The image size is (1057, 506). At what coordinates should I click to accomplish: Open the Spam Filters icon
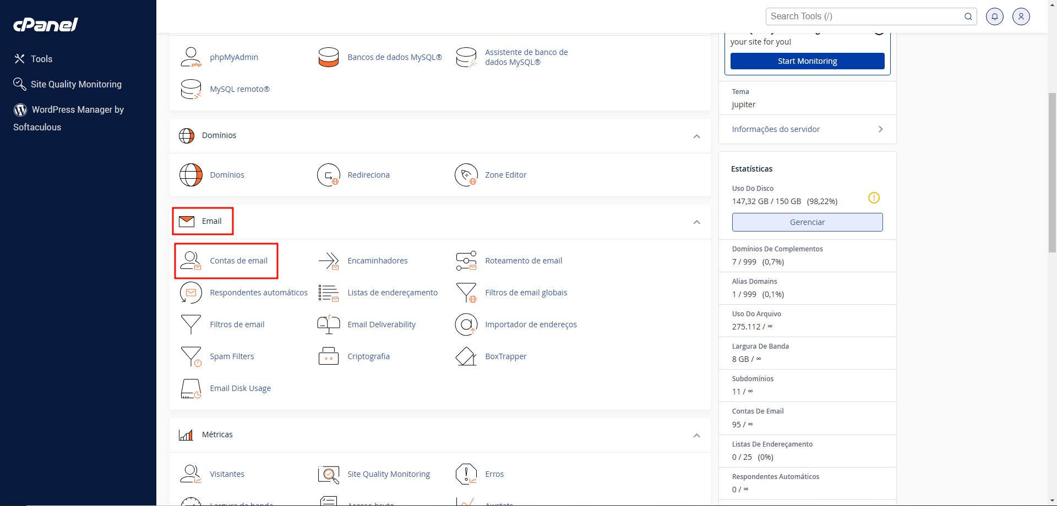pos(191,356)
